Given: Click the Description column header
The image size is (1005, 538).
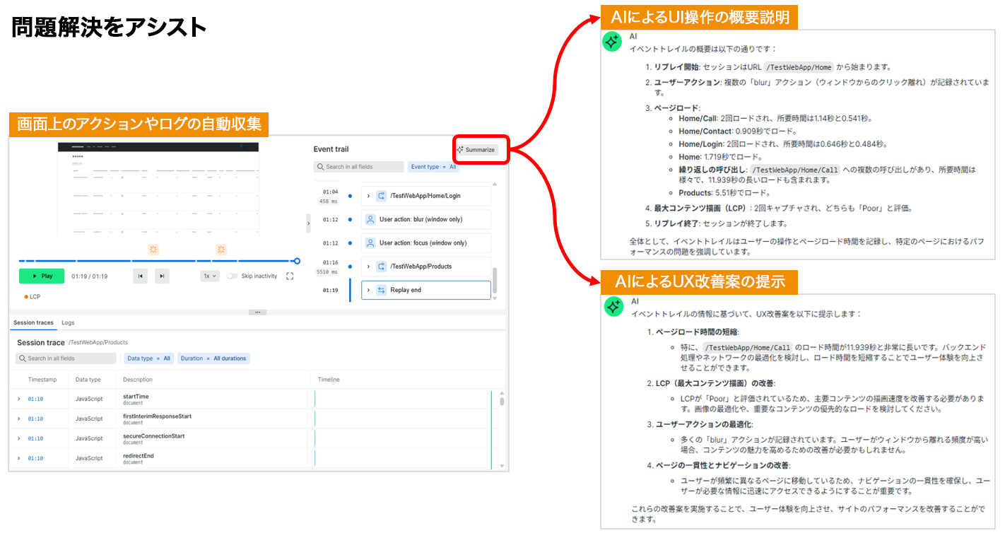Looking at the screenshot, I should point(138,380).
